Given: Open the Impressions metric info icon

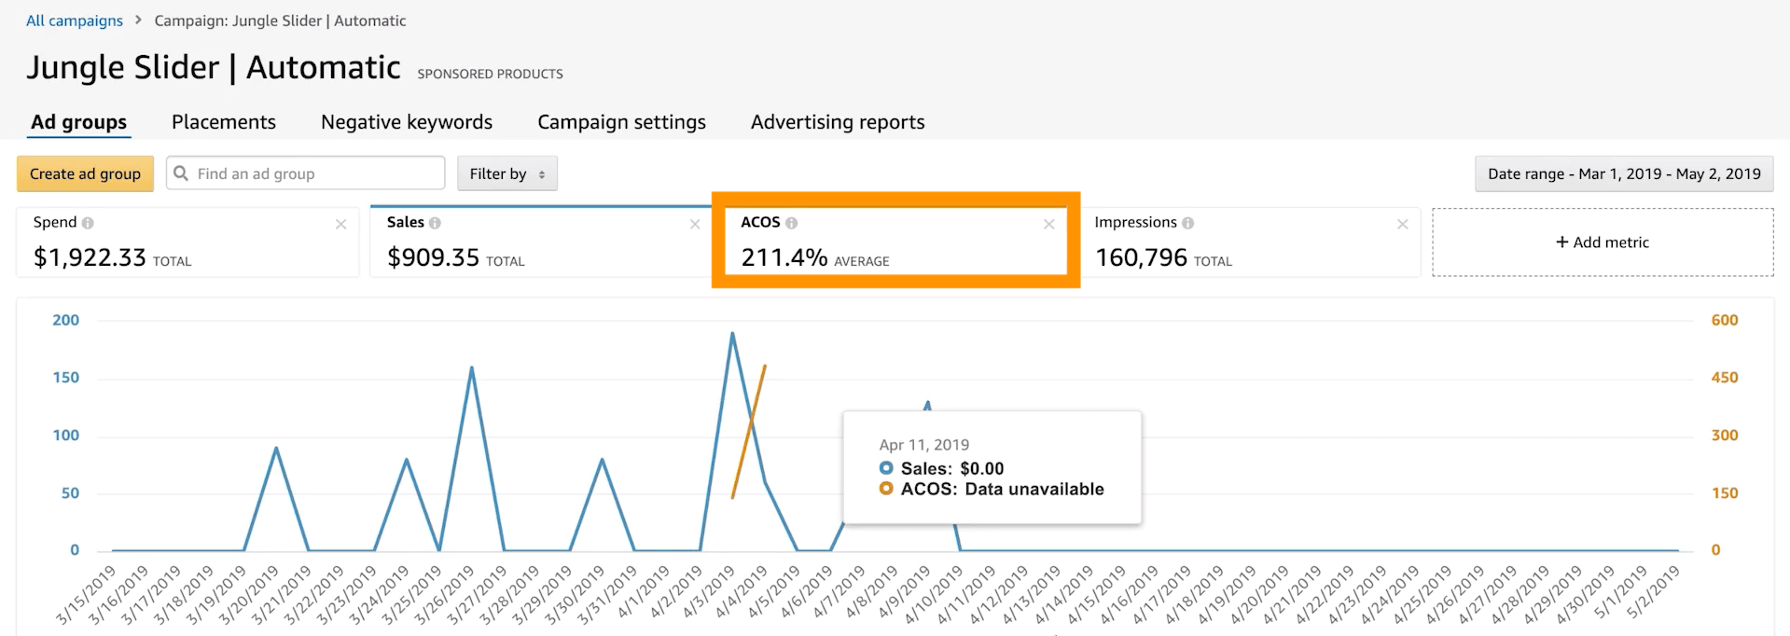Looking at the screenshot, I should [1188, 223].
